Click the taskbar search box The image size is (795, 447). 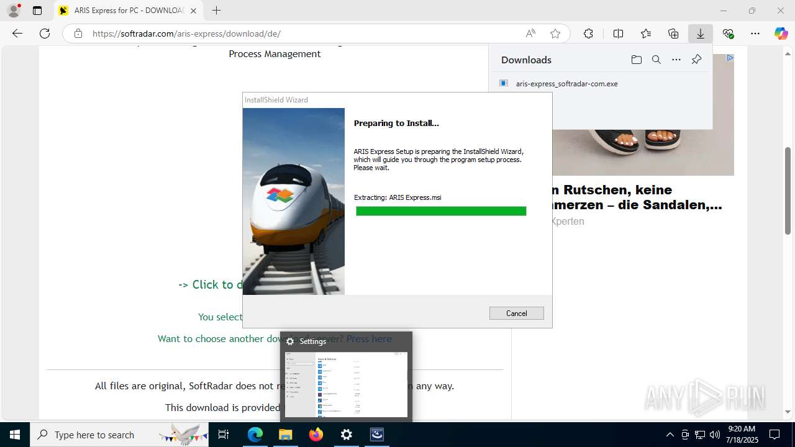tap(119, 435)
